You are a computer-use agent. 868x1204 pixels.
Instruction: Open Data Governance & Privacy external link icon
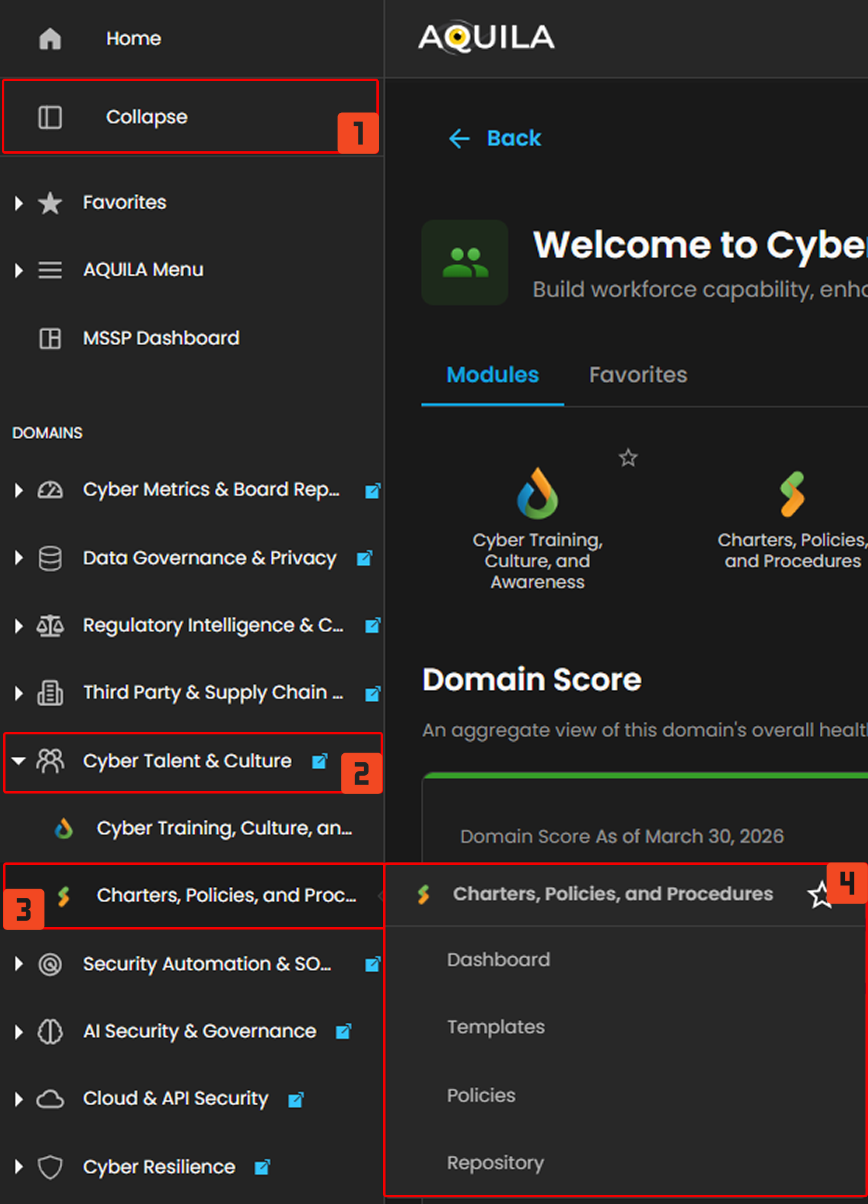[364, 558]
